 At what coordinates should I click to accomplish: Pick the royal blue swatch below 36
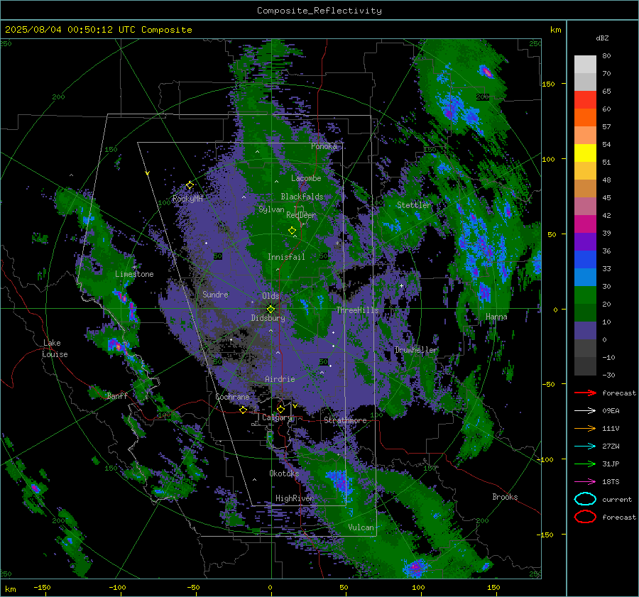[585, 259]
